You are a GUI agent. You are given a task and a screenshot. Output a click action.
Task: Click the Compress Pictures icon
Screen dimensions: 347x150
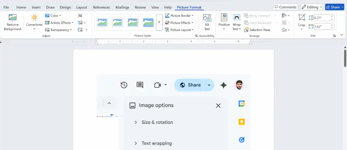pos(80,16)
